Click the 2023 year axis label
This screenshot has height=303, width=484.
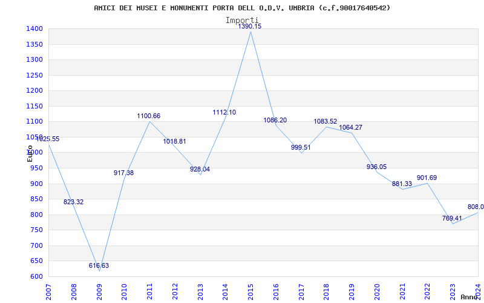pyautogui.click(x=453, y=291)
